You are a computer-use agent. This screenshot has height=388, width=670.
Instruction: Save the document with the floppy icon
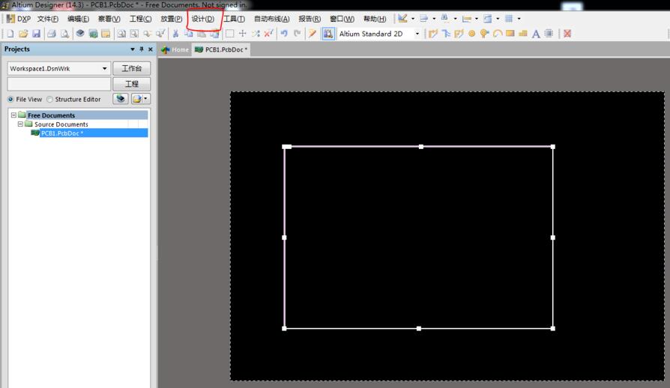click(36, 34)
